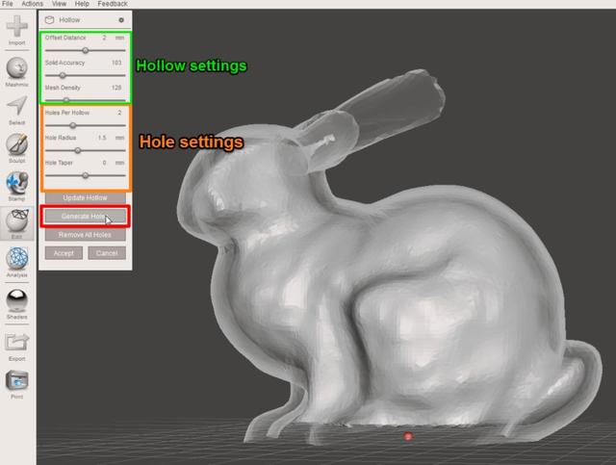
Task: Click the Export icon
Action: pyautogui.click(x=16, y=341)
